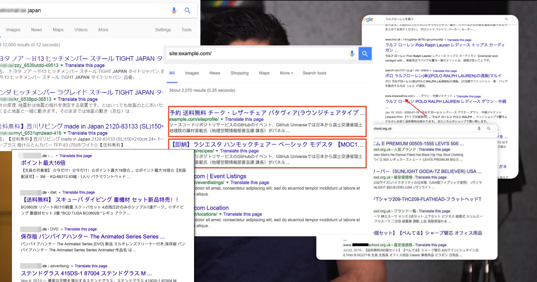The width and height of the screenshot is (537, 282).
Task: Open the 保存版 バンパイアハンター The Animated Series result
Action: pos(93,236)
